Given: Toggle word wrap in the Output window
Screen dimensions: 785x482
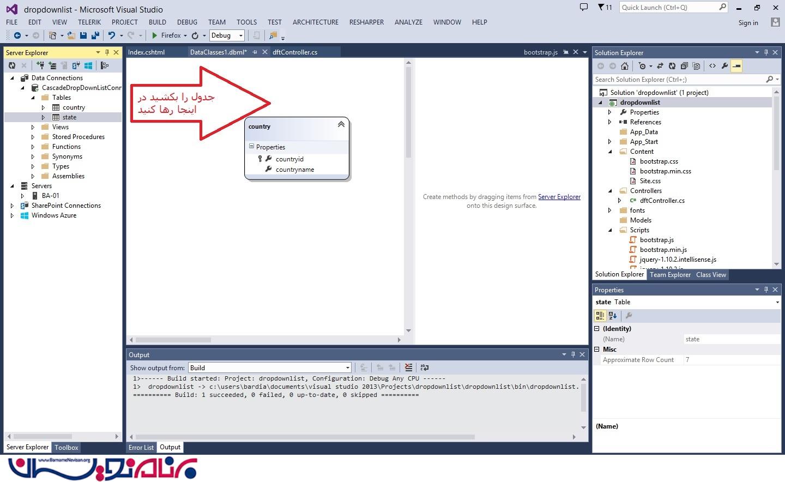Looking at the screenshot, I should [425, 367].
